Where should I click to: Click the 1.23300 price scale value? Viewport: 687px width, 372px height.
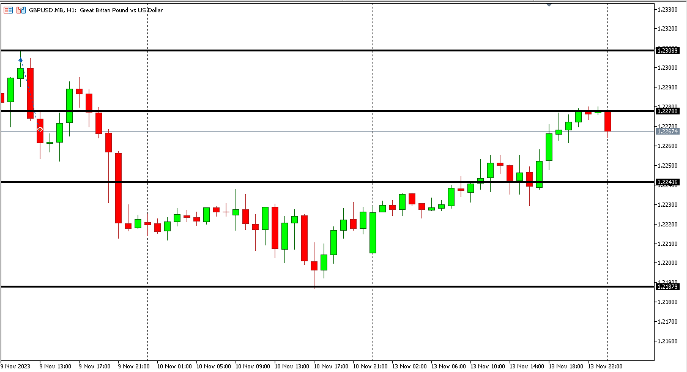668,9
